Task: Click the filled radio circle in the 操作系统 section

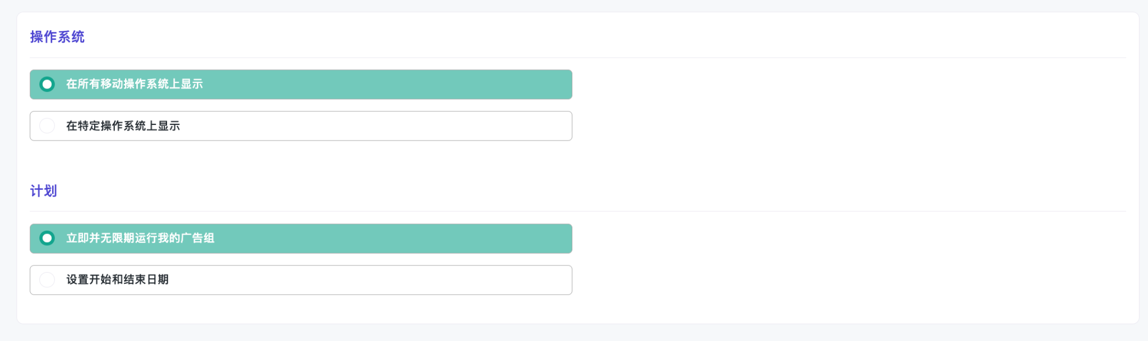Action: coord(47,85)
